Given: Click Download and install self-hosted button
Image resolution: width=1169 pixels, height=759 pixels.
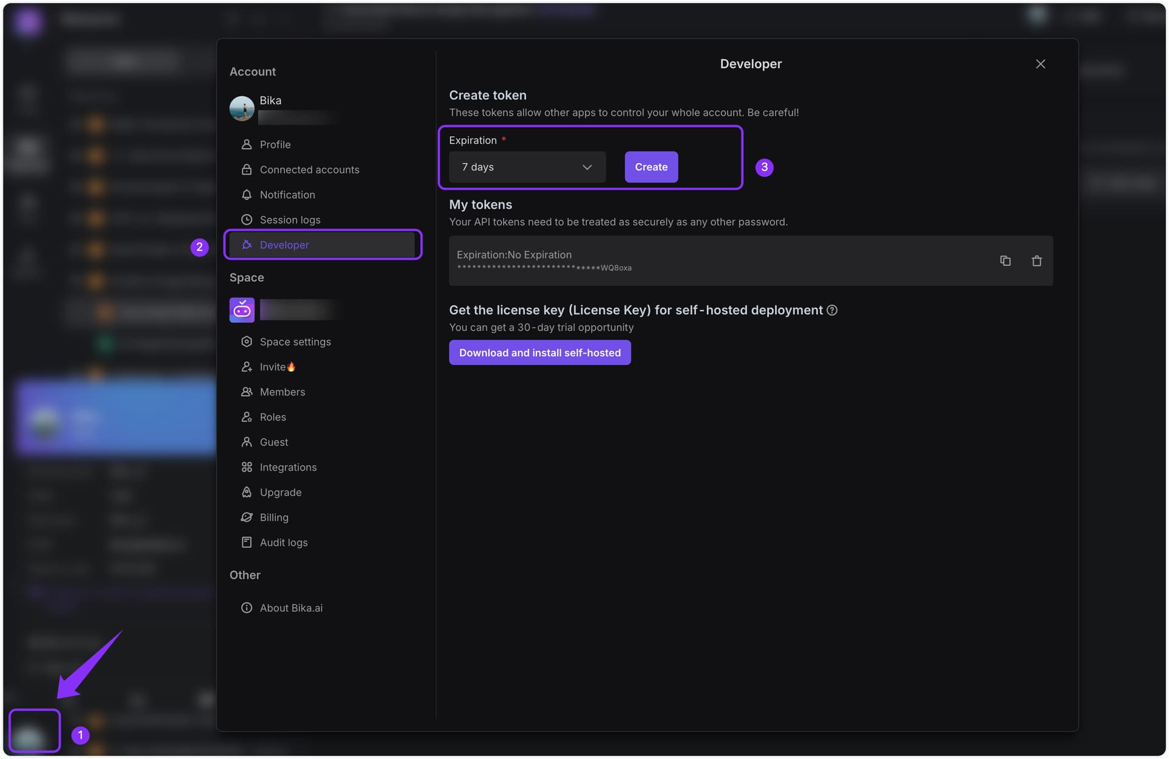Looking at the screenshot, I should (x=539, y=352).
